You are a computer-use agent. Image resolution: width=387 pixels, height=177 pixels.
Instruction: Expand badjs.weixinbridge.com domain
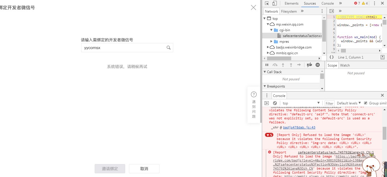point(268,47)
